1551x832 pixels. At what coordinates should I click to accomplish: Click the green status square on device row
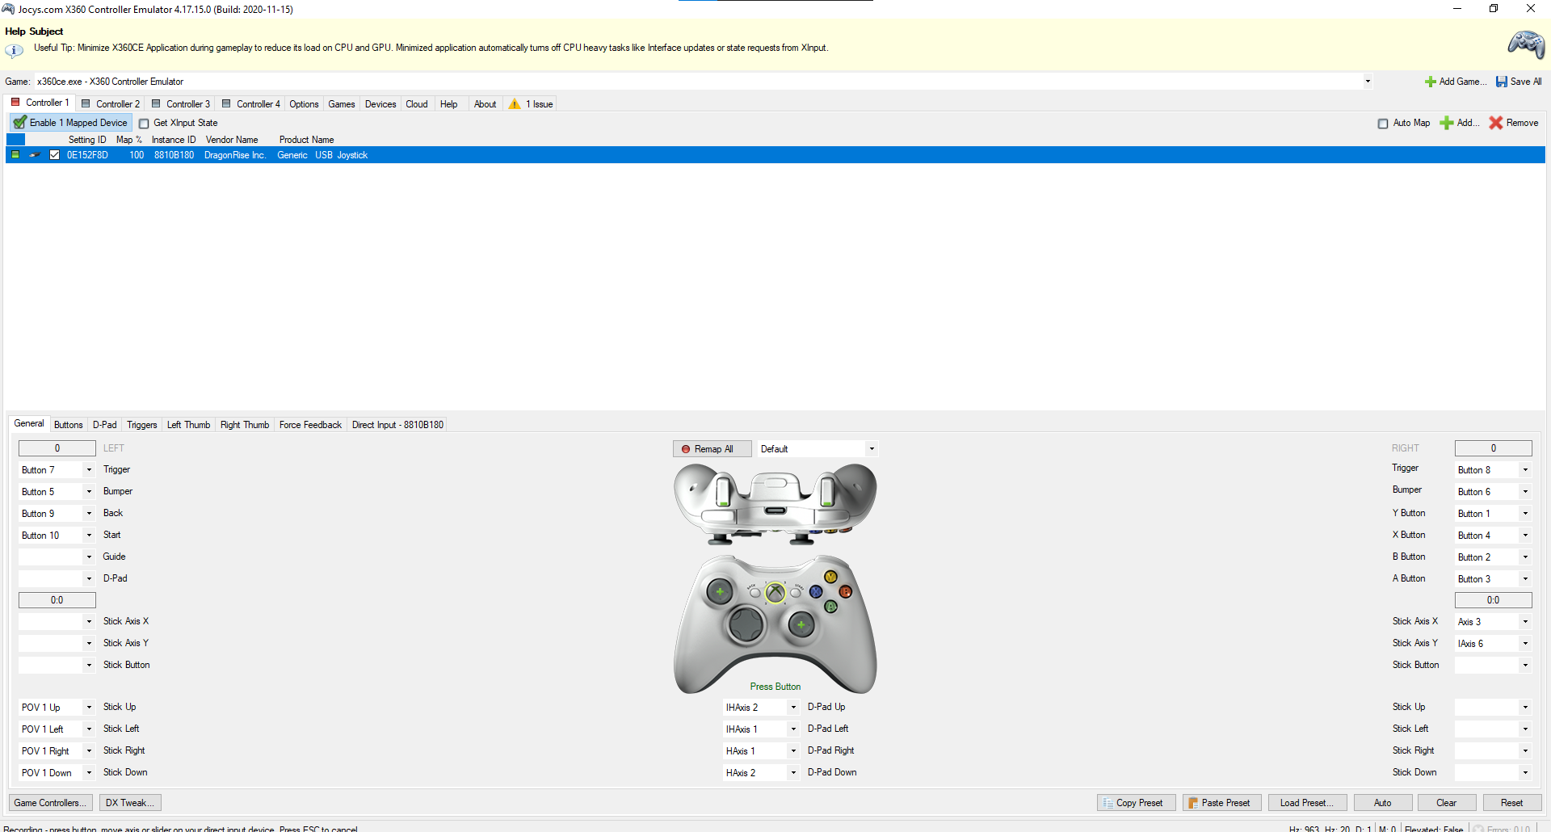(x=15, y=154)
